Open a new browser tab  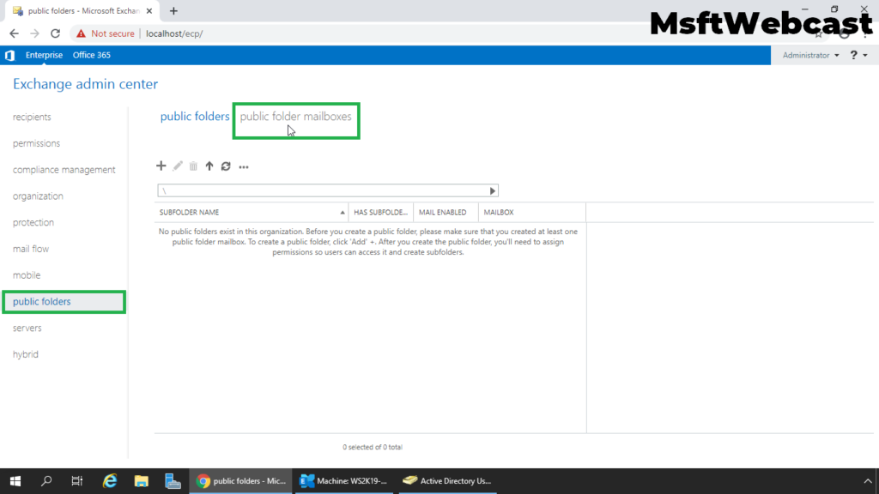point(173,10)
